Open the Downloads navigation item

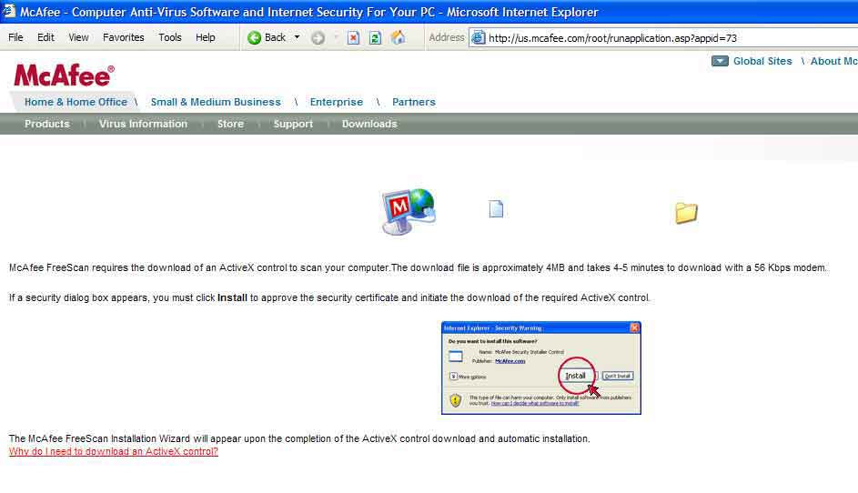[369, 124]
